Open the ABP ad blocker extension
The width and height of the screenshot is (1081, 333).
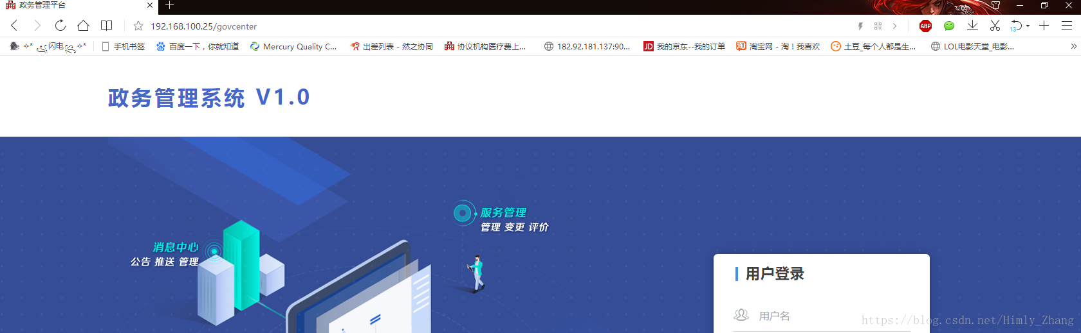click(925, 26)
